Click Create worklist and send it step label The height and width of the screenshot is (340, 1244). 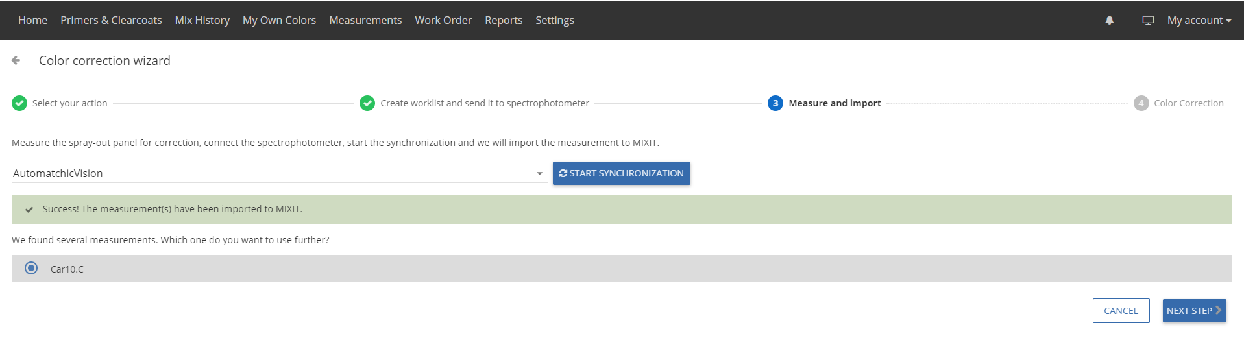pyautogui.click(x=485, y=103)
